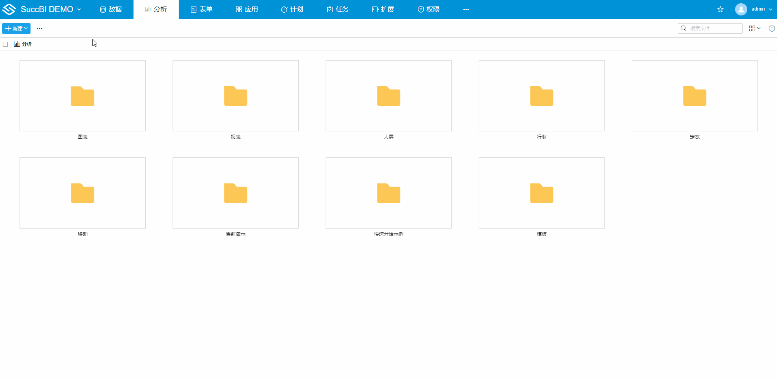Click the admin user avatar icon
Screen dimensions: 777x379
point(741,9)
